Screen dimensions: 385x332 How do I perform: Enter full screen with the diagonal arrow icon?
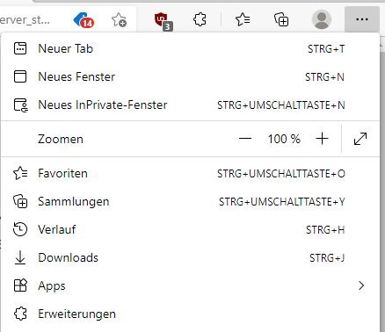(360, 139)
